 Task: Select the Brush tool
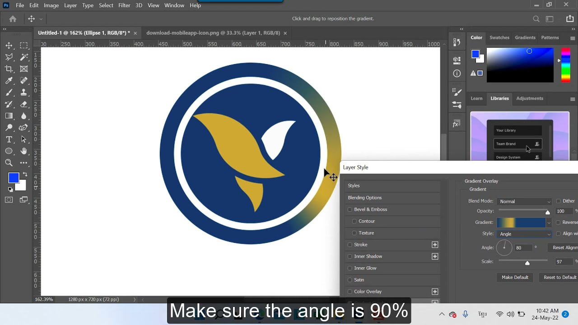[9, 93]
